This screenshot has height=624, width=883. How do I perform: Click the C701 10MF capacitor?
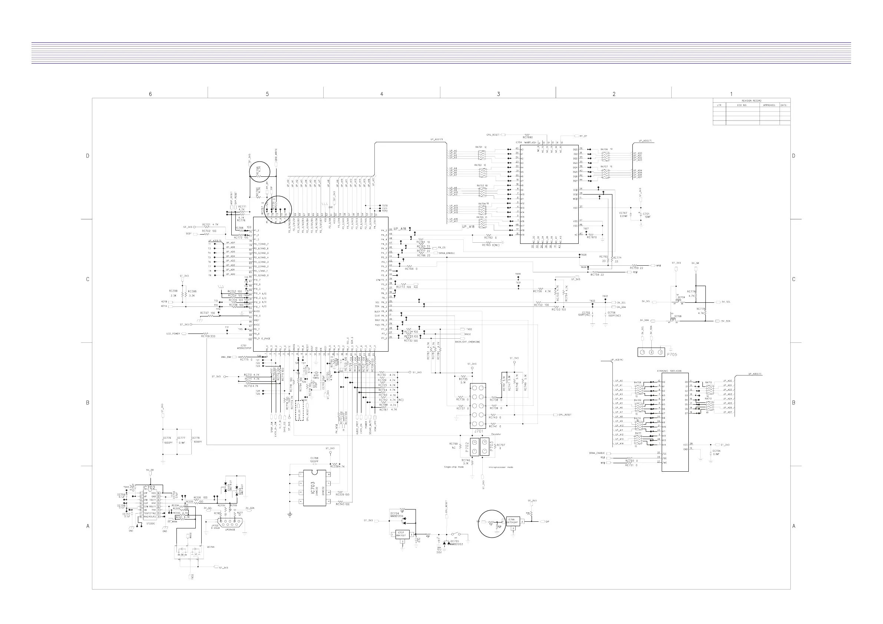[x=640, y=216]
